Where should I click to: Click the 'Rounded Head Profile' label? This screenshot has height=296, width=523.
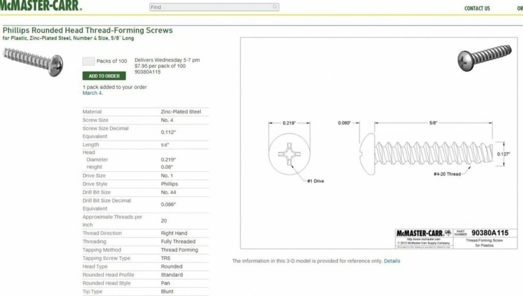pyautogui.click(x=108, y=275)
